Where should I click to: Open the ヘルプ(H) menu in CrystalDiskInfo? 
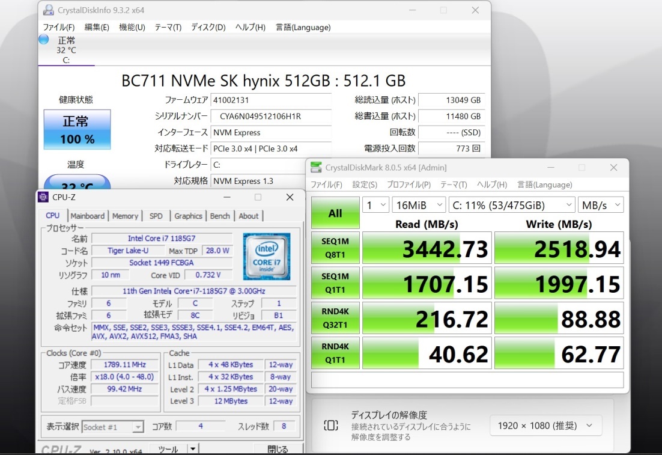(x=251, y=28)
